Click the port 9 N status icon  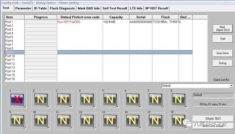pos(17,120)
